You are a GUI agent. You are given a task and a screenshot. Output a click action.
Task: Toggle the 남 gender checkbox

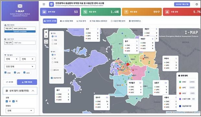click(x=7, y=101)
